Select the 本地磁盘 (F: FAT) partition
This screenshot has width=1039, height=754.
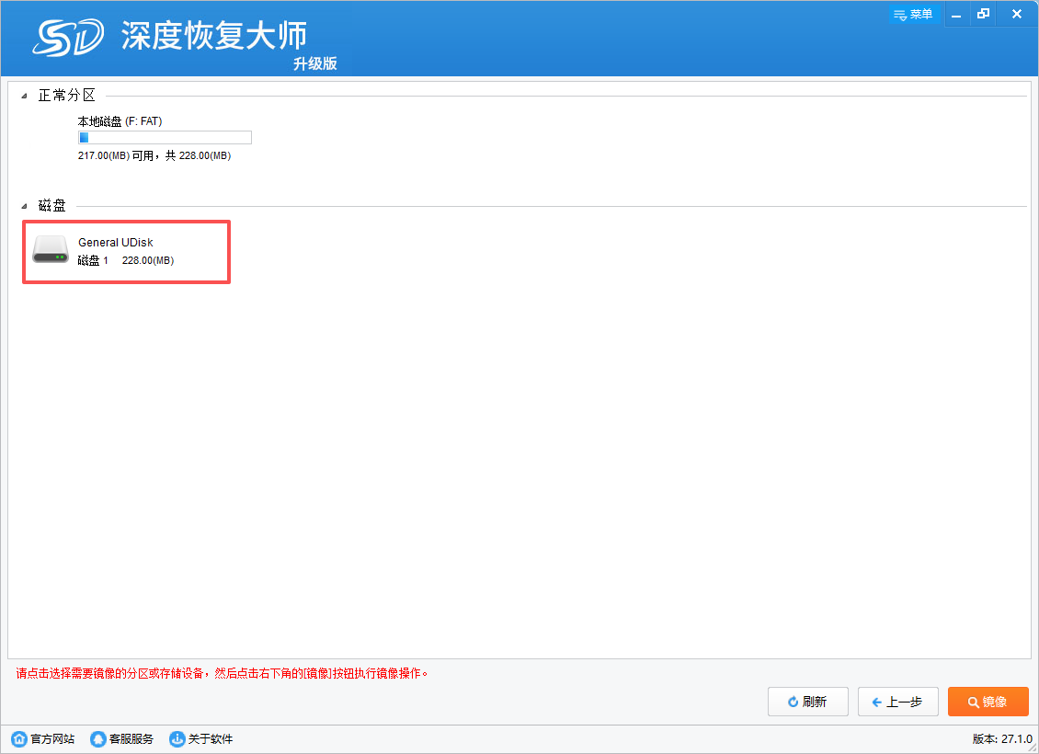click(x=120, y=121)
